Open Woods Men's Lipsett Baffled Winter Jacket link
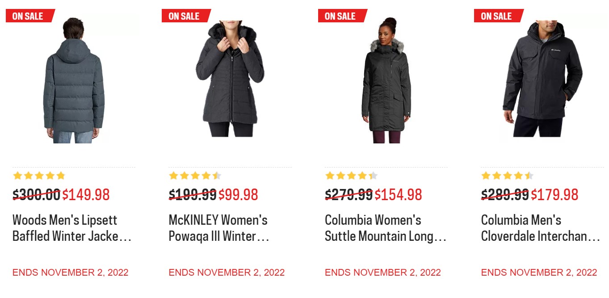 pos(71,228)
